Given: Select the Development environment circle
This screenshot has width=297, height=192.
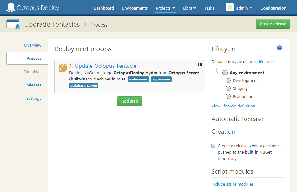Looking at the screenshot, I should [228, 80].
